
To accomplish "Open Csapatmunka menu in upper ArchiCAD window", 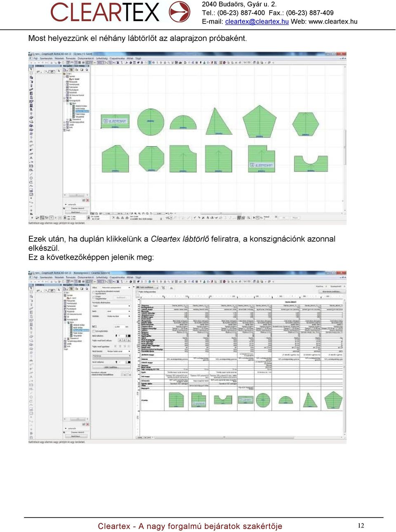I will coord(117,58).
